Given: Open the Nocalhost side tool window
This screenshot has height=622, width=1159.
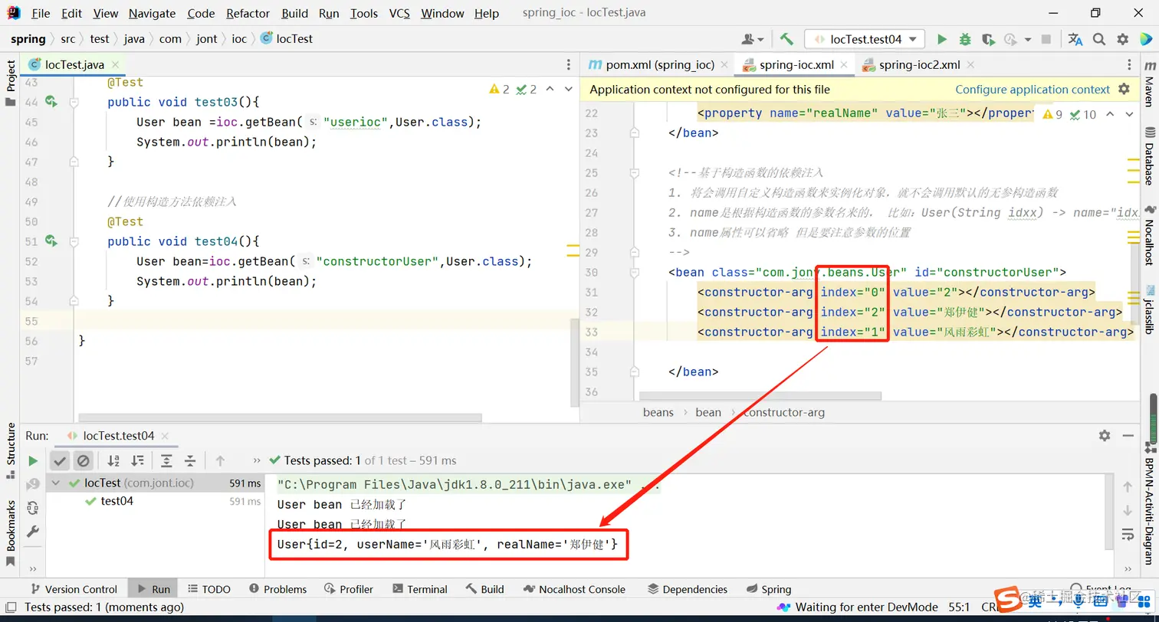Looking at the screenshot, I should click(1148, 237).
